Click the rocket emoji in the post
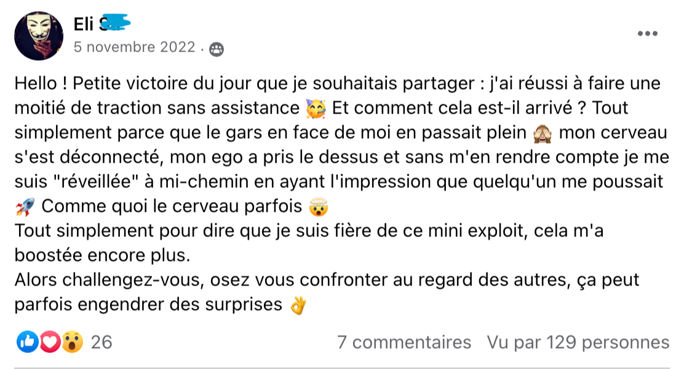Image resolution: width=684 pixels, height=369 pixels. (x=23, y=208)
